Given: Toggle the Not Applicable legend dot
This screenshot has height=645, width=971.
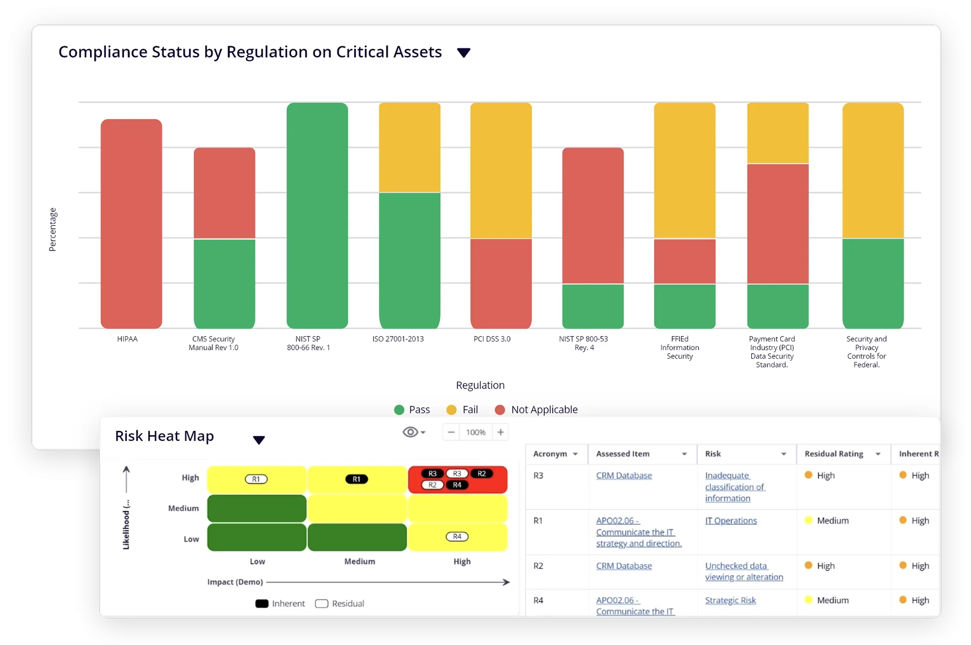Looking at the screenshot, I should click(x=500, y=410).
